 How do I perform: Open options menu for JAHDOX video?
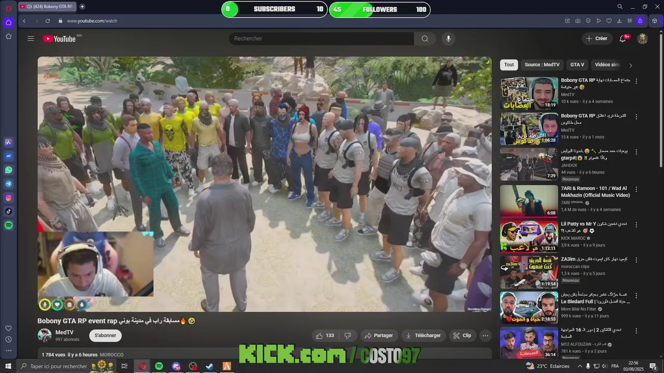point(637,151)
